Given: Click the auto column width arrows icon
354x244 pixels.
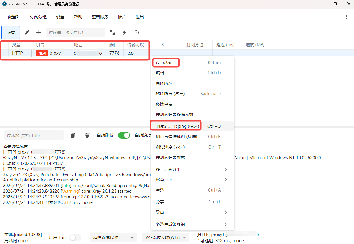Looking at the screenshot, I should point(112,33).
